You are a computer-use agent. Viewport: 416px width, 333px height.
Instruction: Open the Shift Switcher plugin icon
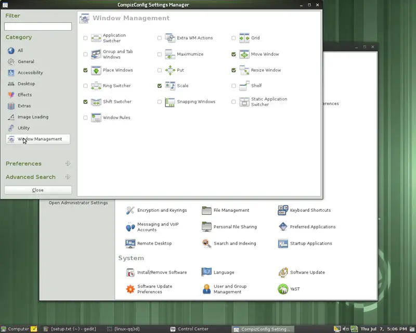tap(96, 102)
